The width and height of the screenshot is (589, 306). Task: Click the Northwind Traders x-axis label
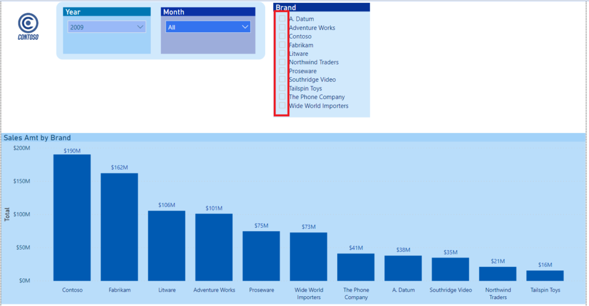[498, 293]
